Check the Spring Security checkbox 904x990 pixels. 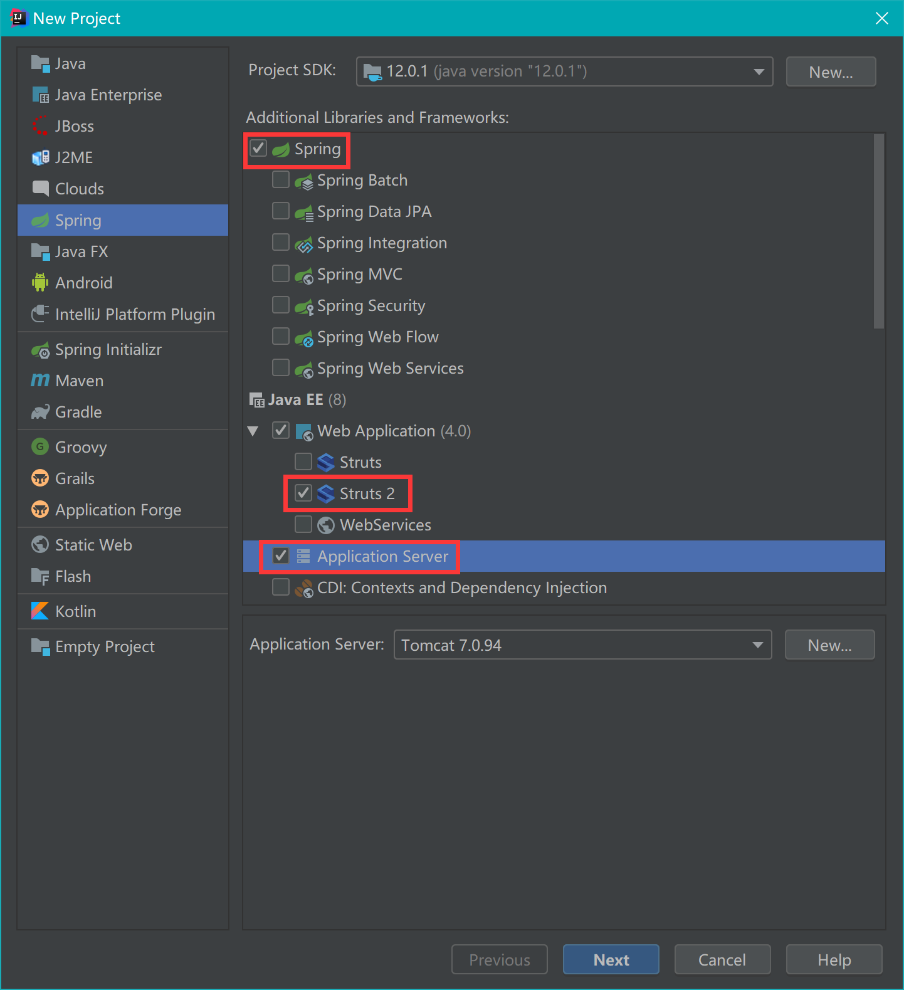click(x=281, y=305)
